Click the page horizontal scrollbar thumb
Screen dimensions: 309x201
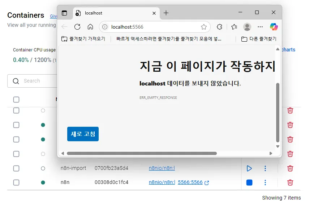click(x=142, y=154)
